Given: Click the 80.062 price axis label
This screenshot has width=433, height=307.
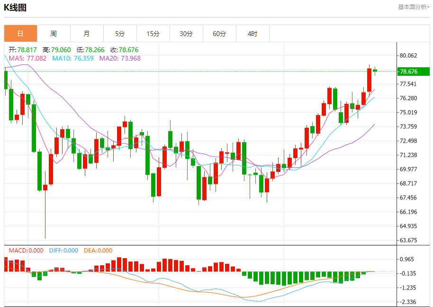Looking at the screenshot, I should point(408,56).
